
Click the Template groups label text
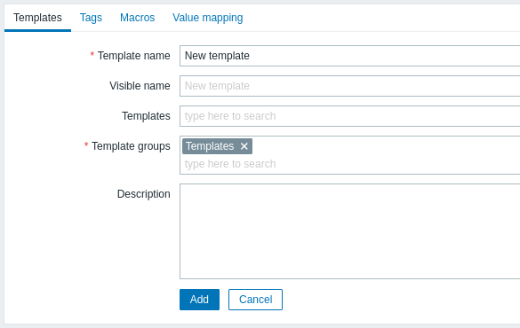tap(131, 146)
